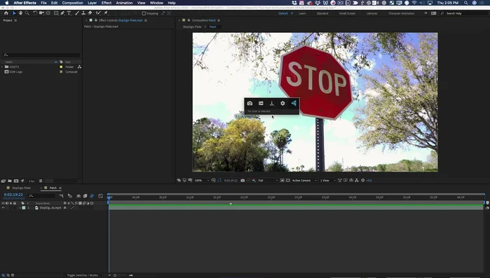Screen dimensions: 490x278
Task: Open the Full resolution dropdown
Action: (x=268, y=181)
